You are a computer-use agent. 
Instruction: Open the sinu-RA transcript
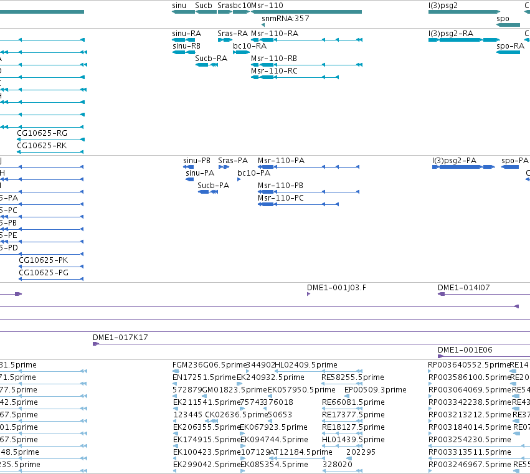click(184, 40)
